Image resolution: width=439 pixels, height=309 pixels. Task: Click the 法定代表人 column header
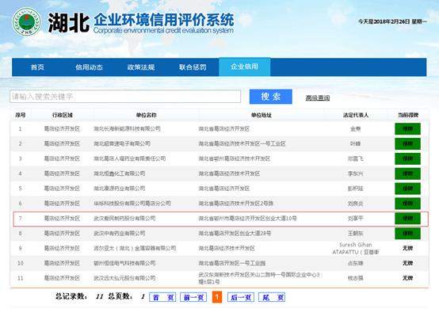pyautogui.click(x=356, y=115)
